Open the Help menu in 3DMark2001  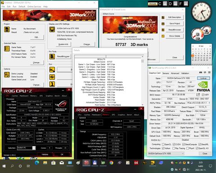click(x=45, y=7)
